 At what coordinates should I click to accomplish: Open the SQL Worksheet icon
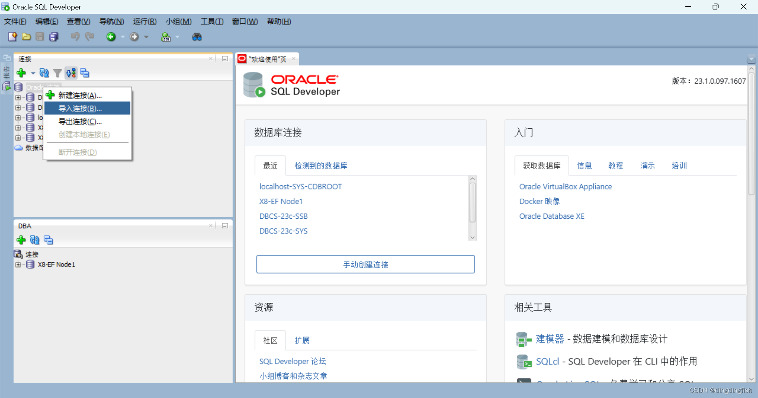pyautogui.click(x=166, y=37)
